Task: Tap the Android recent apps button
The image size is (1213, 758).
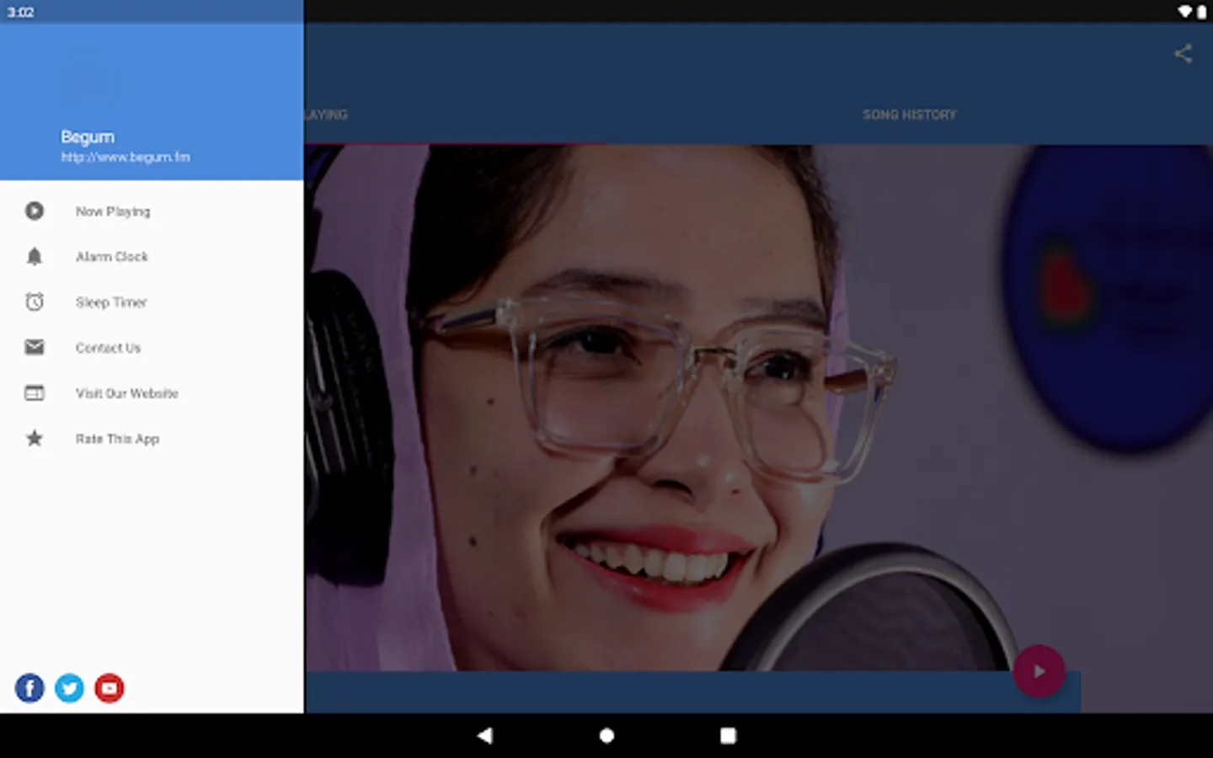Action: tap(728, 735)
